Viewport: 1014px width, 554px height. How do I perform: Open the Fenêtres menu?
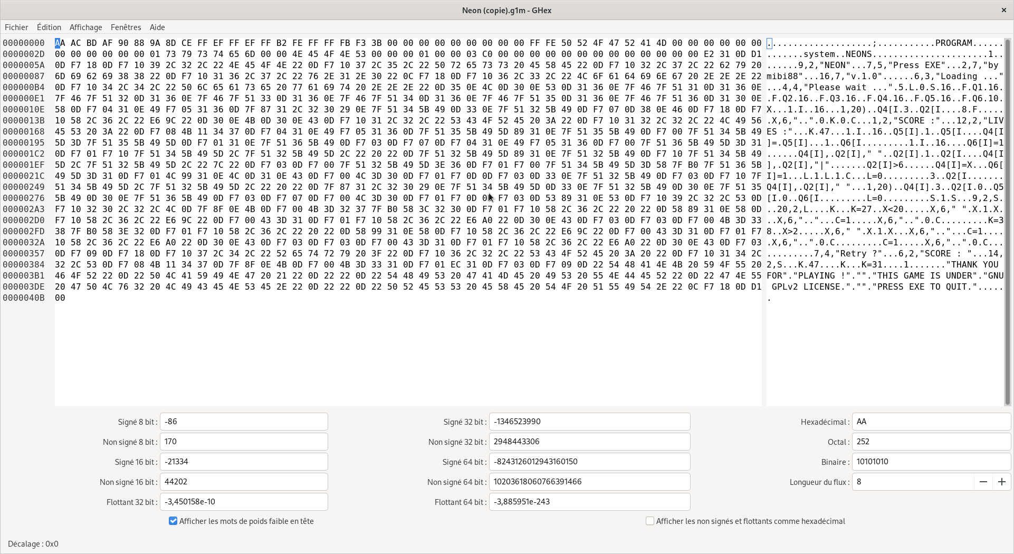(x=126, y=27)
